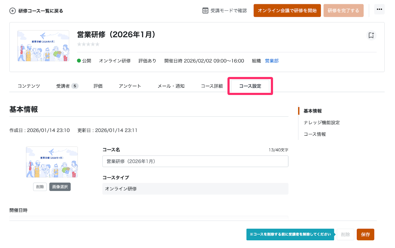Click the 保存 button
The height and width of the screenshot is (248, 395).
click(x=365, y=235)
